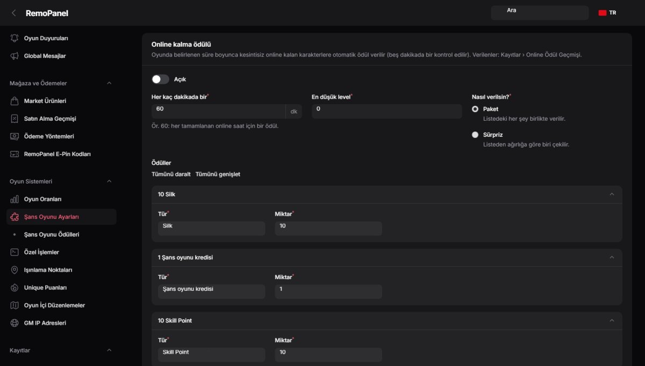Click the Unique Puanları icon

15,288
